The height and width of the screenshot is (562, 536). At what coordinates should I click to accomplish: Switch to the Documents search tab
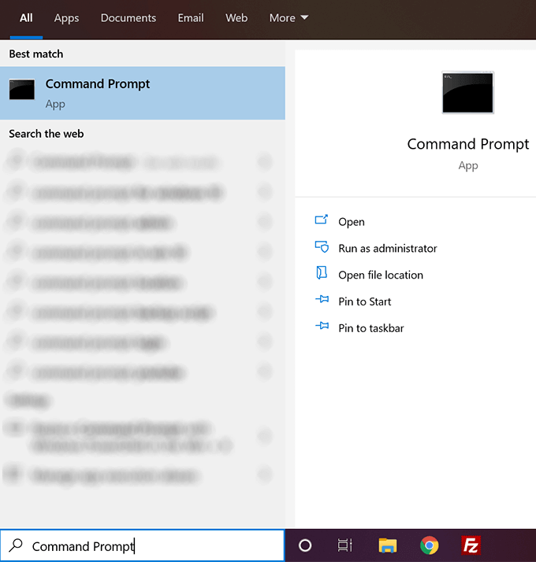[x=128, y=18]
